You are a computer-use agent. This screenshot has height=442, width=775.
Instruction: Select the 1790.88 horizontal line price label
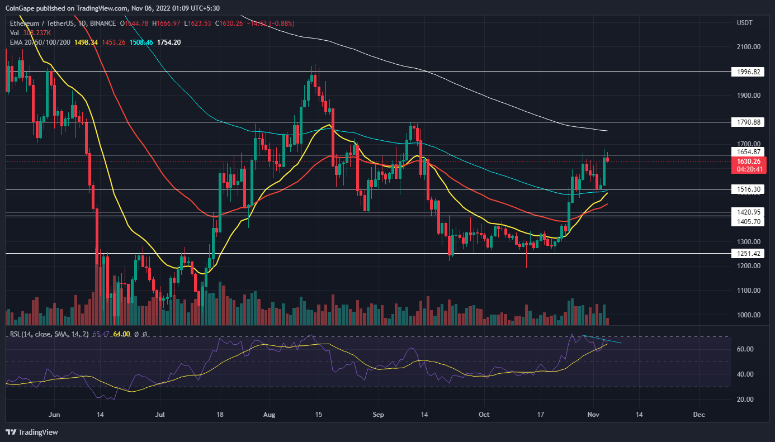pos(749,122)
